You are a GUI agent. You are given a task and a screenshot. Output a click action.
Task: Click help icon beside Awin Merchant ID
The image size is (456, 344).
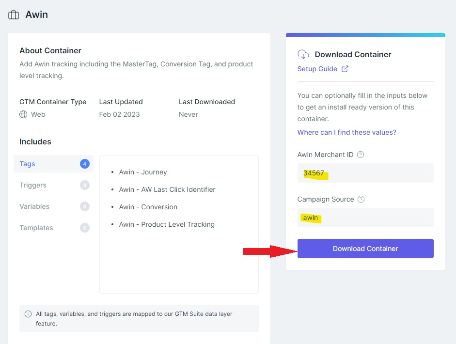point(361,155)
